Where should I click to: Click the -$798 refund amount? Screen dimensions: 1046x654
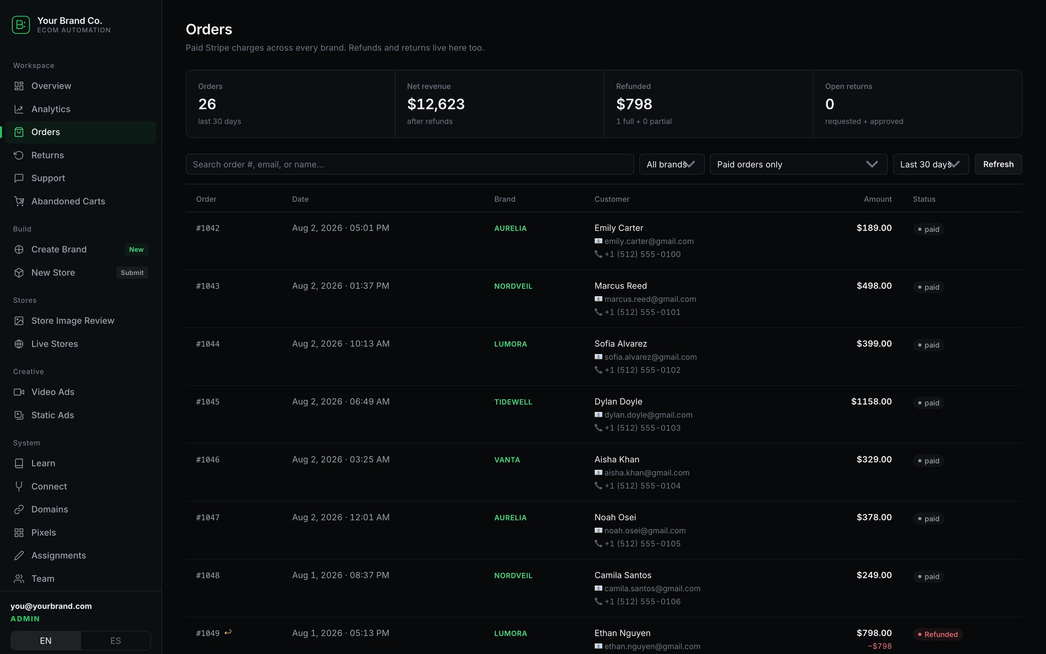(x=880, y=646)
